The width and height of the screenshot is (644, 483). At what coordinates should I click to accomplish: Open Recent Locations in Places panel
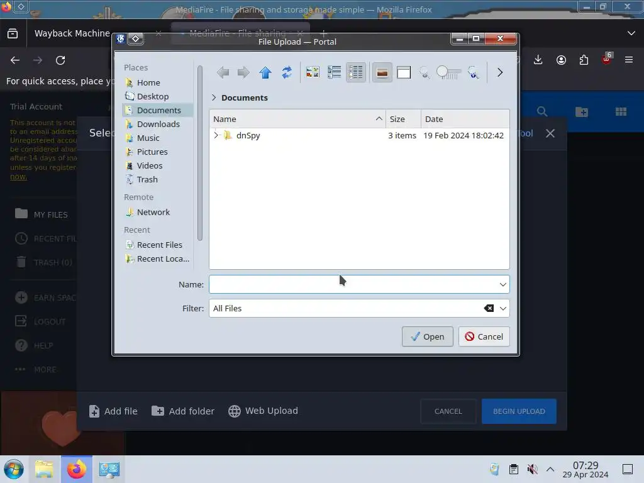tap(158, 258)
